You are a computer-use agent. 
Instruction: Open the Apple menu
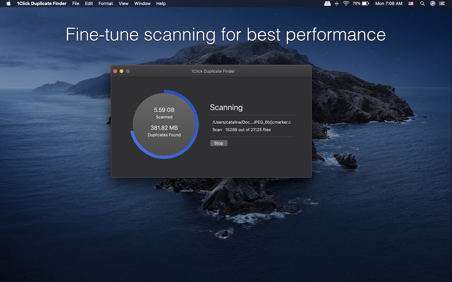click(8, 3)
